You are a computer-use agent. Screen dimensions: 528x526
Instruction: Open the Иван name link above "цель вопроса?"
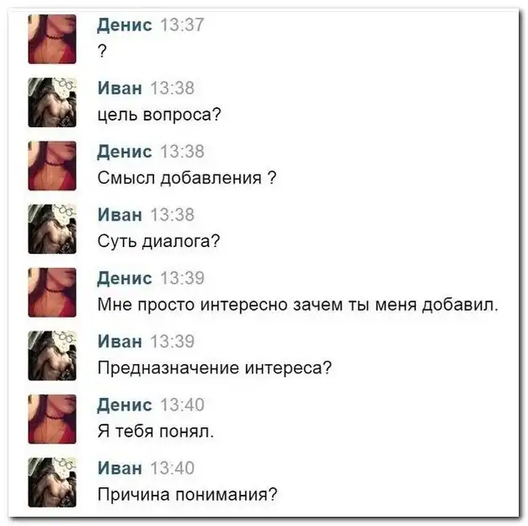120,89
